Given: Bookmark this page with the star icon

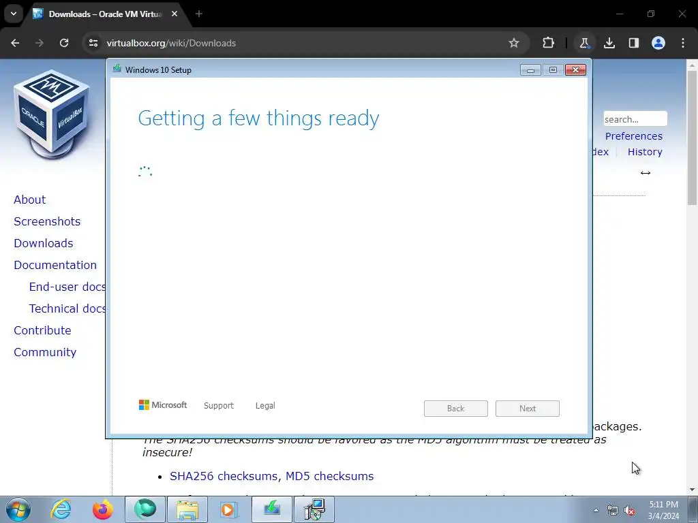Looking at the screenshot, I should (514, 43).
